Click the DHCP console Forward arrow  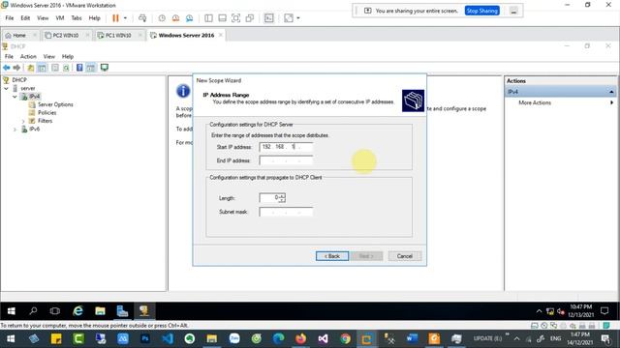click(16, 68)
